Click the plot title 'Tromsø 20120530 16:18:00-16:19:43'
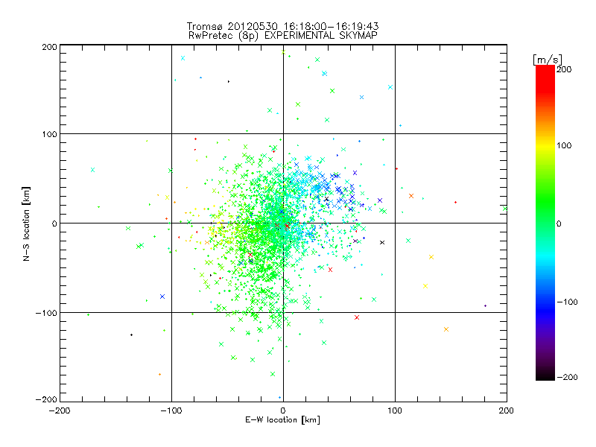Screen dimensions: 596x447 coord(282,26)
